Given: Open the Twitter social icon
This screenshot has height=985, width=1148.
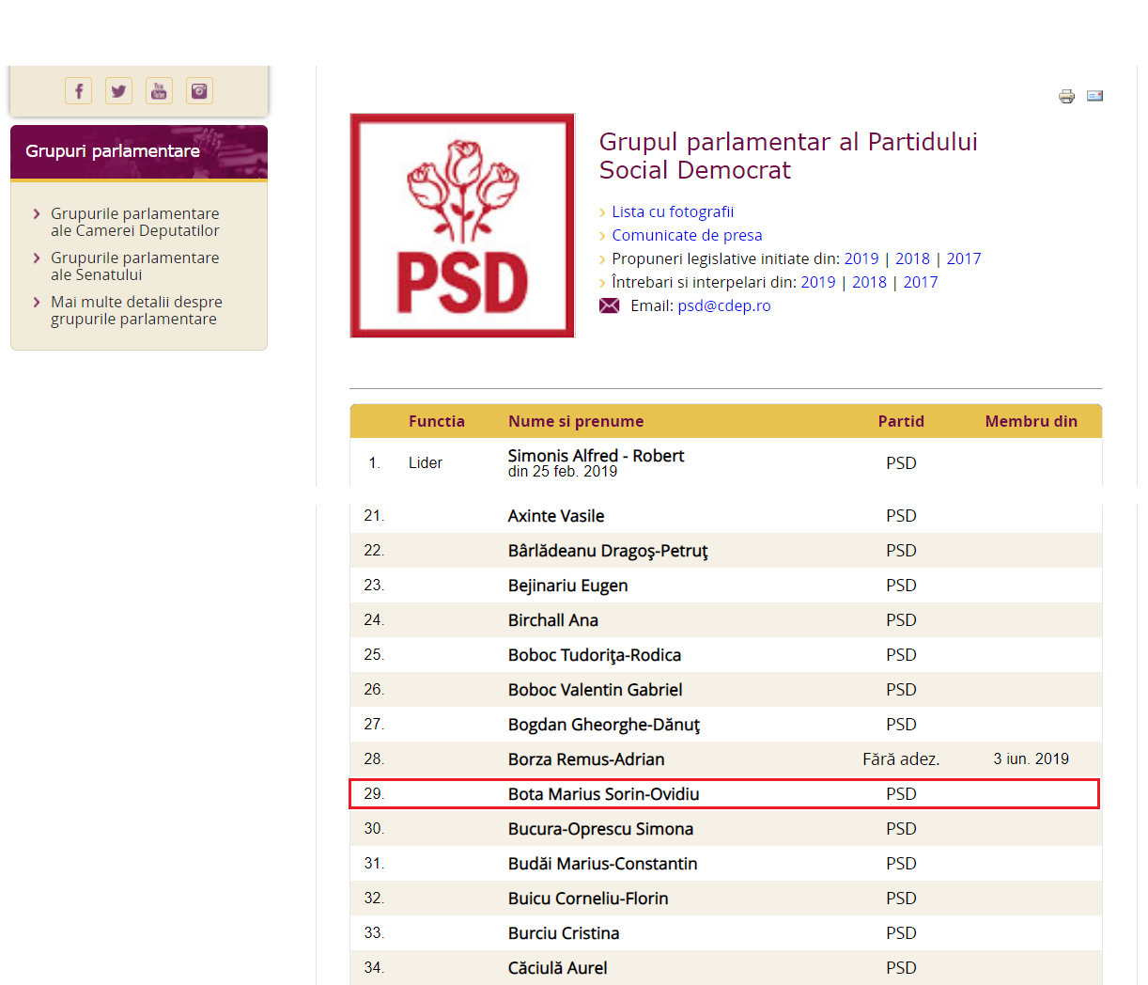Looking at the screenshot, I should (x=118, y=91).
